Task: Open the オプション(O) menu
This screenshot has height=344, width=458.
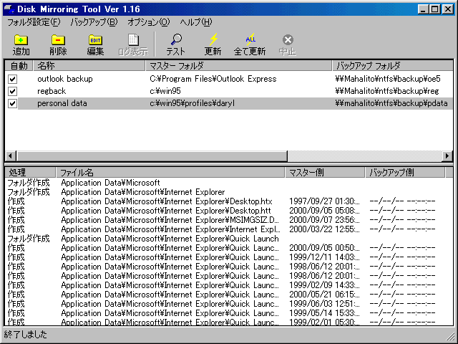Action: point(148,22)
